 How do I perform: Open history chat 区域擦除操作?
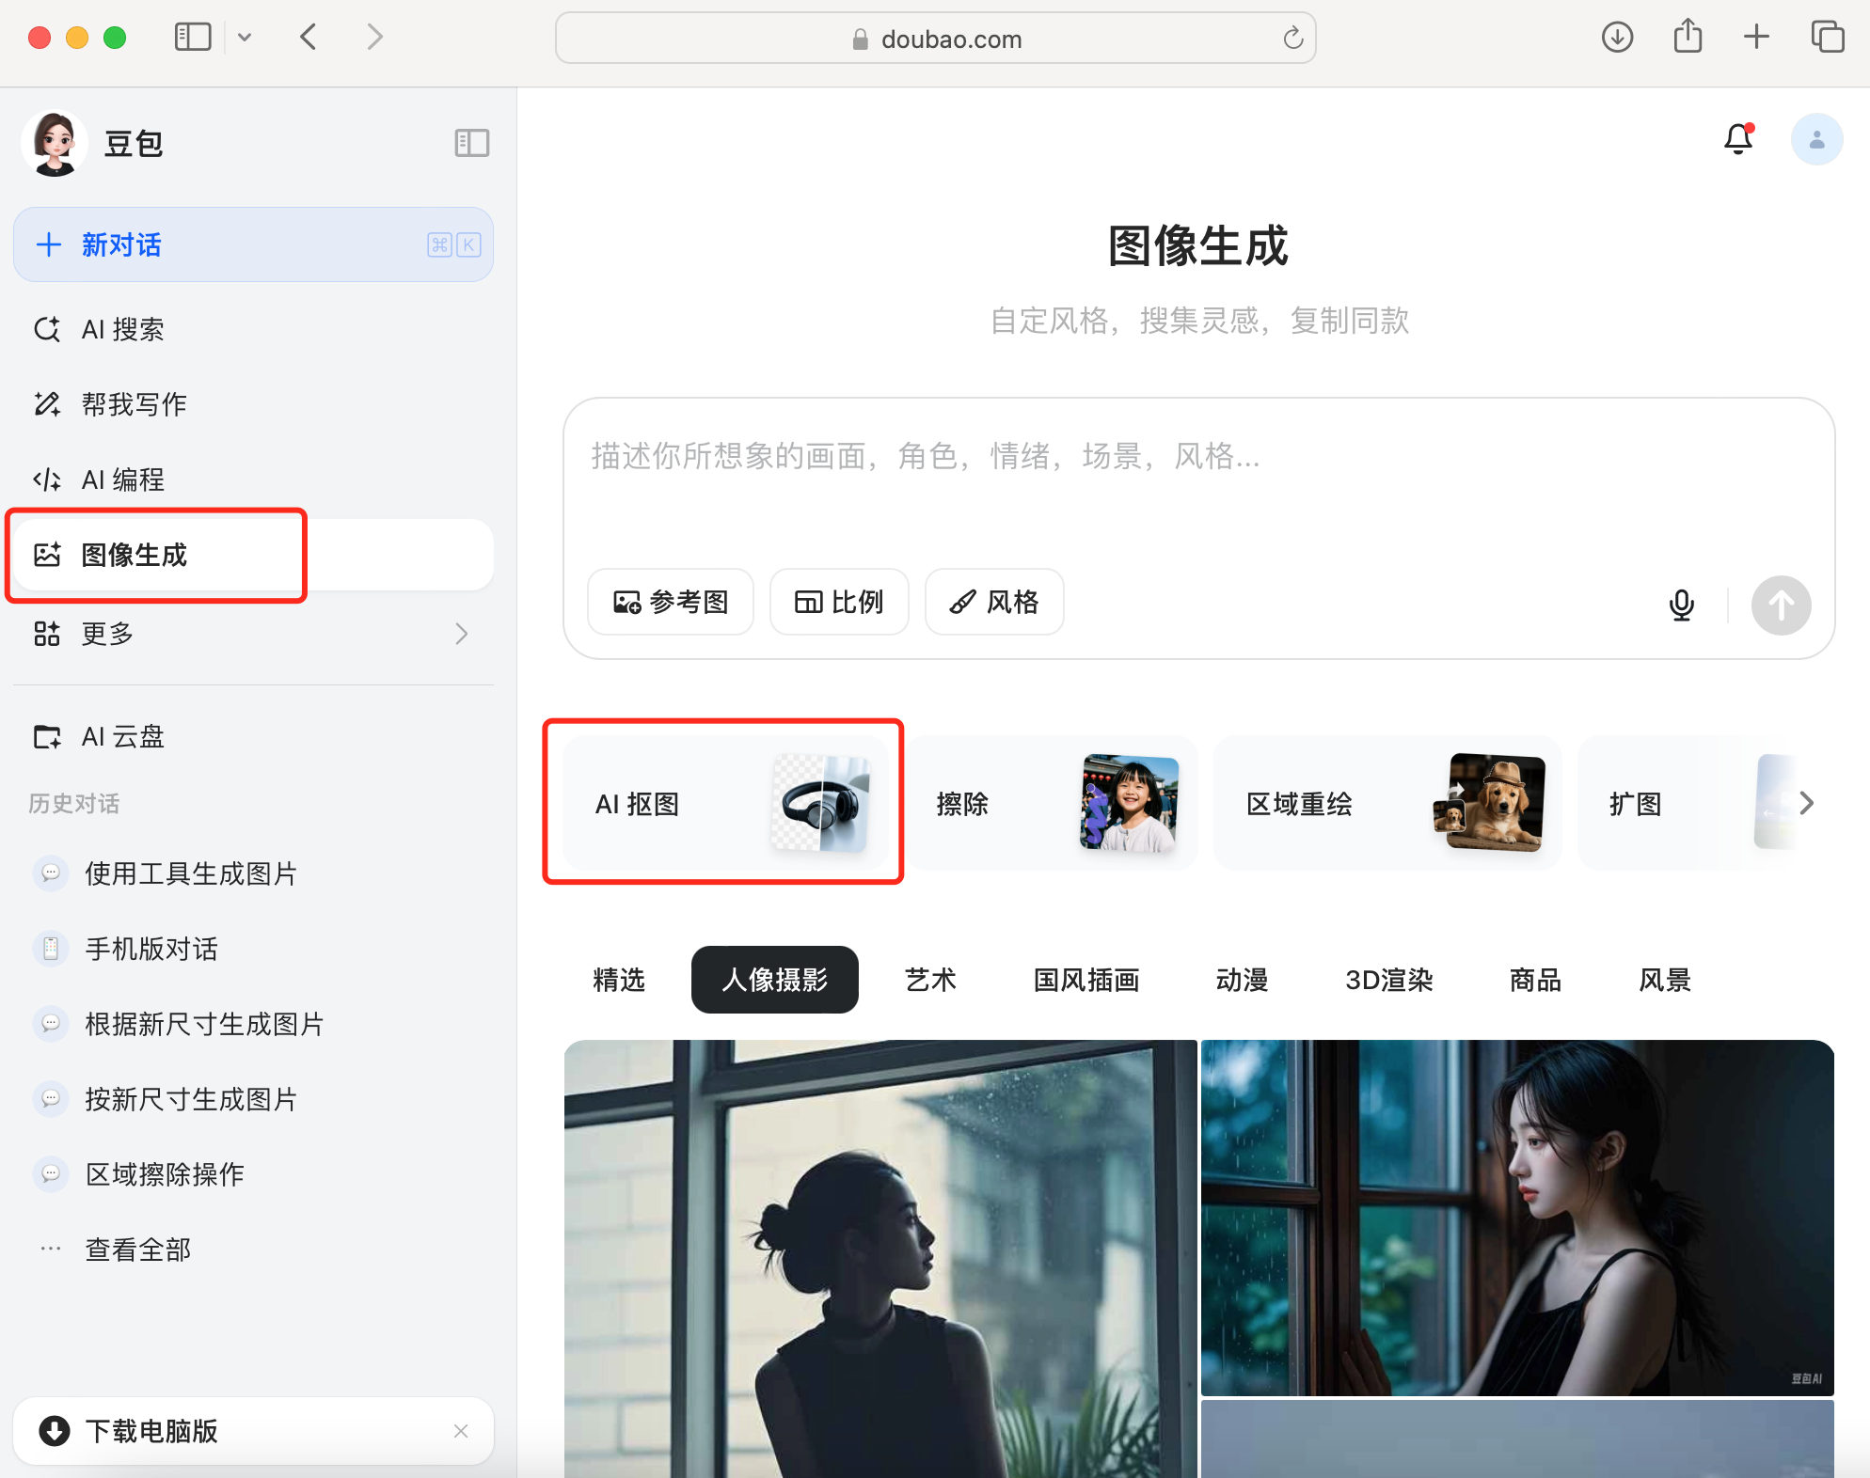253,1174
